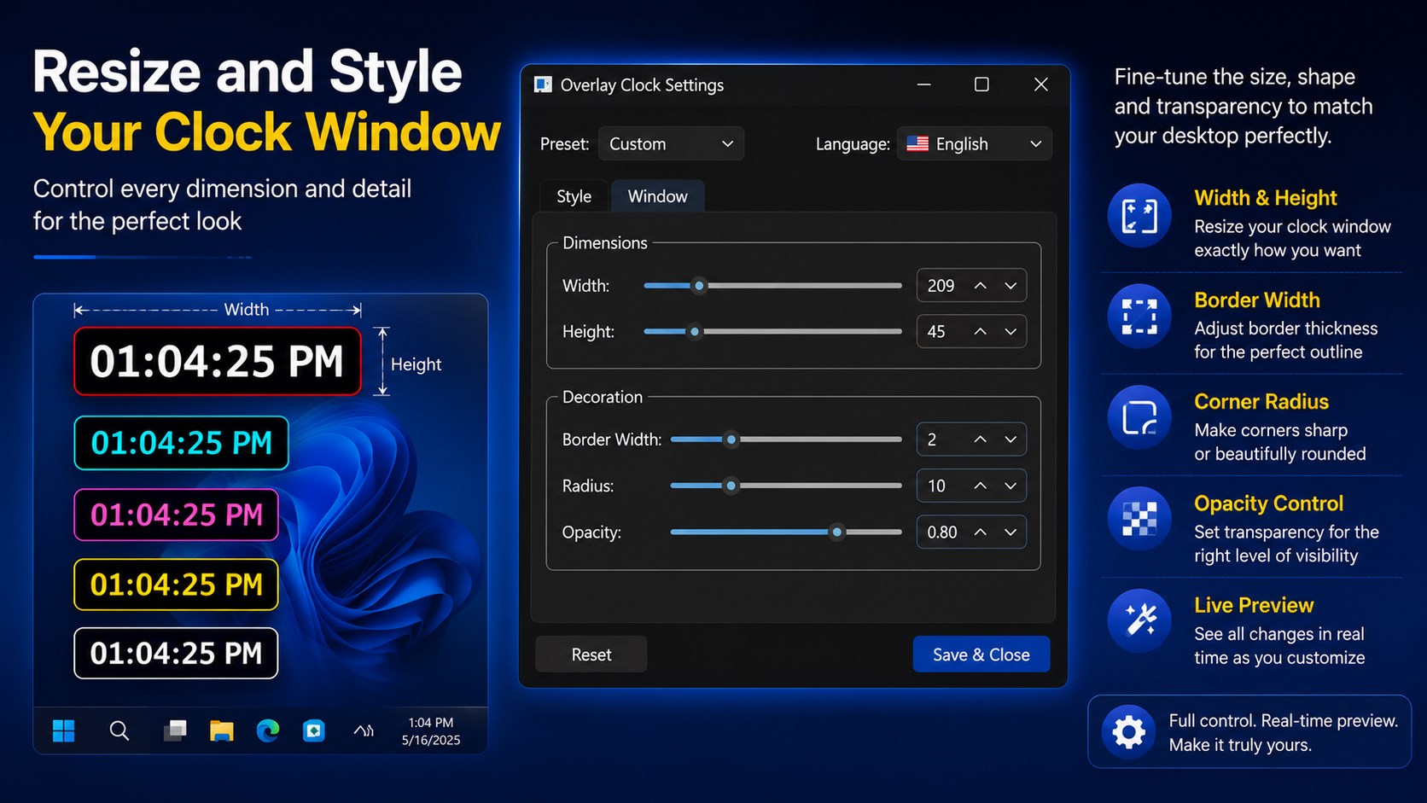The width and height of the screenshot is (1427, 803).
Task: Click Save & Close button
Action: pyautogui.click(x=981, y=655)
